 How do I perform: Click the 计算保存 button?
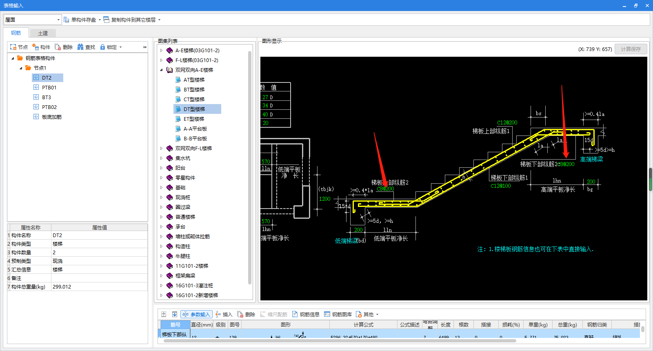tap(631, 49)
